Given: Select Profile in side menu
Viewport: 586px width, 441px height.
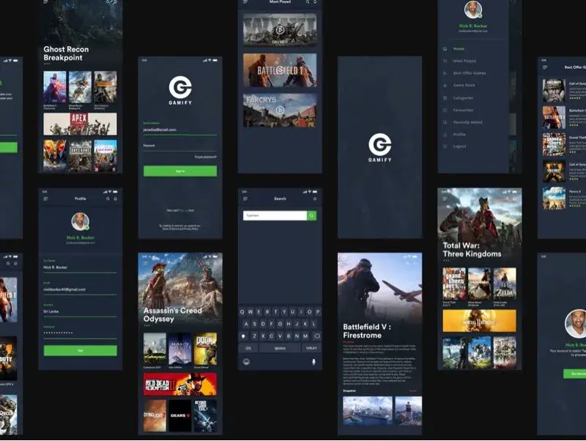Looking at the screenshot, I should click(459, 135).
